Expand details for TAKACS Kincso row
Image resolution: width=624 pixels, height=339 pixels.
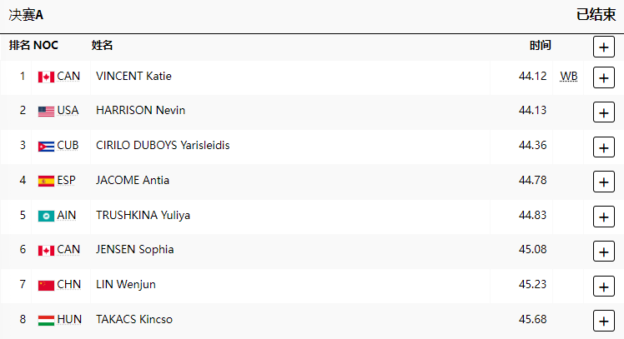pyautogui.click(x=603, y=321)
